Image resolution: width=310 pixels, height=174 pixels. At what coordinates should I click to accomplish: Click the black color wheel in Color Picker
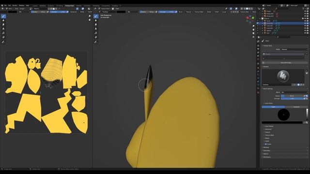[284, 115]
